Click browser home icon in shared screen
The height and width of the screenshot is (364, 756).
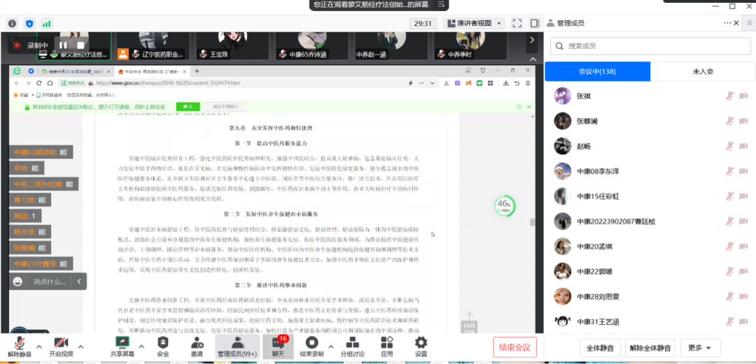[49, 83]
